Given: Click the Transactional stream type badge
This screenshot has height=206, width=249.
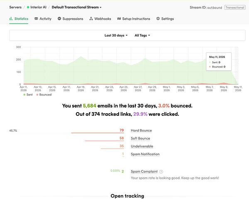Looking at the screenshot, I should click(235, 7).
